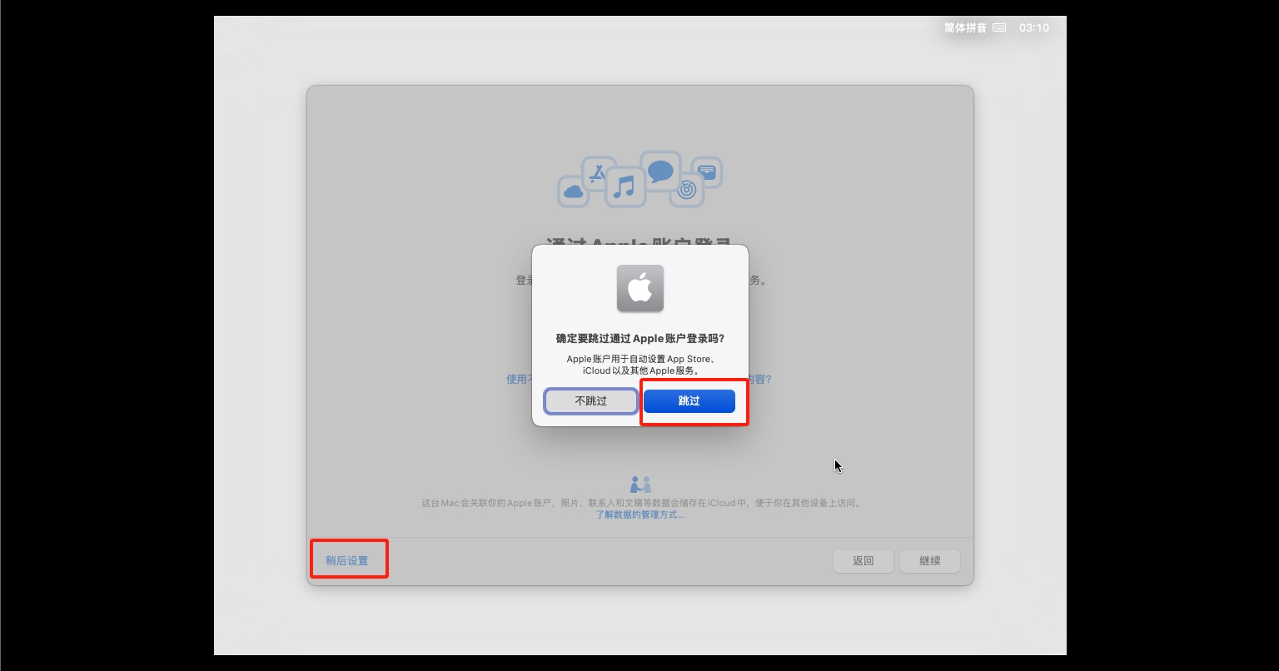The width and height of the screenshot is (1279, 671).
Task: Choose 不跳过 to cancel skipping
Action: 591,401
